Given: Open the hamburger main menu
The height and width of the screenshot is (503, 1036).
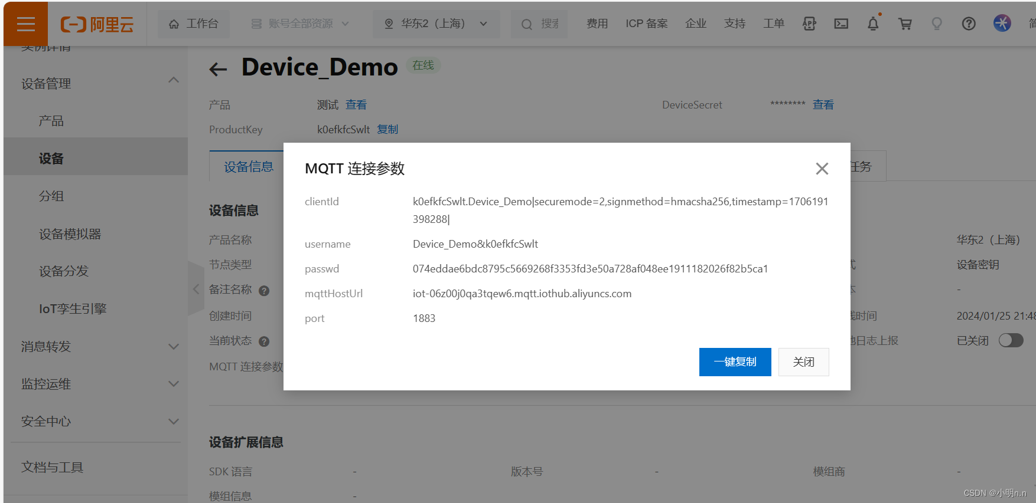Looking at the screenshot, I should (25, 24).
